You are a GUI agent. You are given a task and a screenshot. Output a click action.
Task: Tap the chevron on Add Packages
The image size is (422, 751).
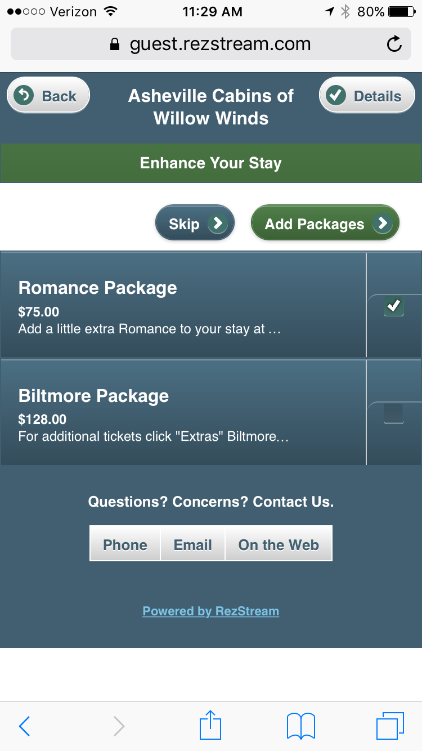[x=383, y=223]
